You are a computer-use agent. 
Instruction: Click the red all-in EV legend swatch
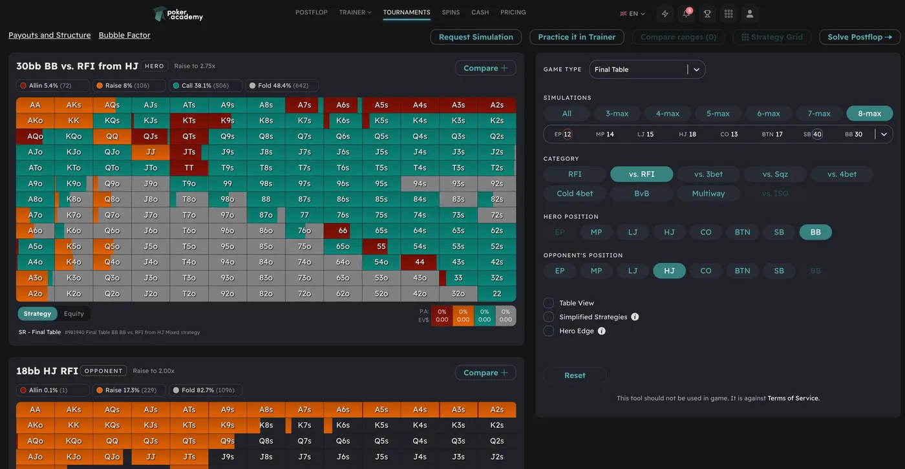point(442,316)
